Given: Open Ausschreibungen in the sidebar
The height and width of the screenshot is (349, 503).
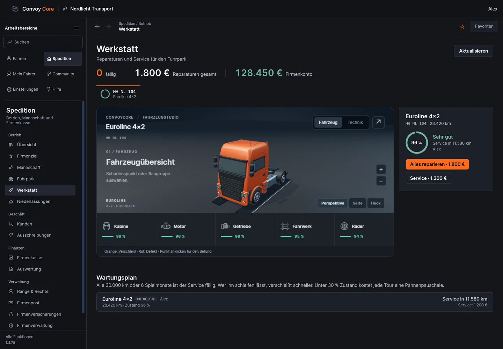Looking at the screenshot, I should tap(40, 235).
